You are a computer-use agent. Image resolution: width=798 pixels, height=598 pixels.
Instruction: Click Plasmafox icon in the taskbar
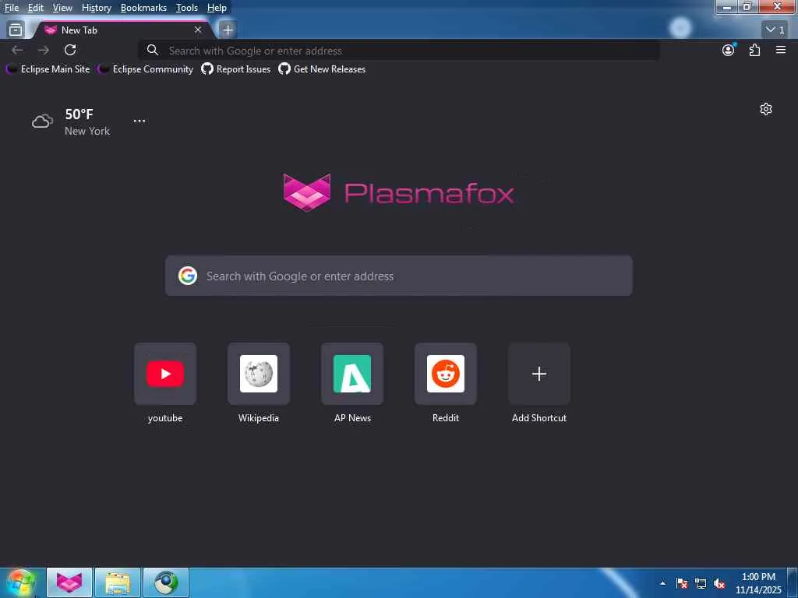(x=69, y=582)
